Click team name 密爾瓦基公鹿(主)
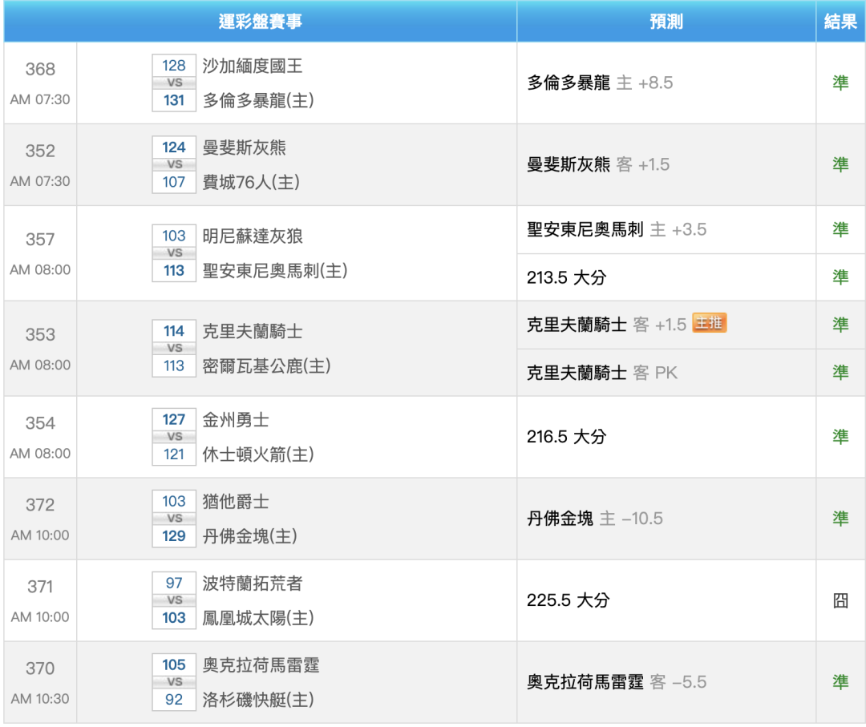Screen dimensions: 866x727 coord(266,366)
